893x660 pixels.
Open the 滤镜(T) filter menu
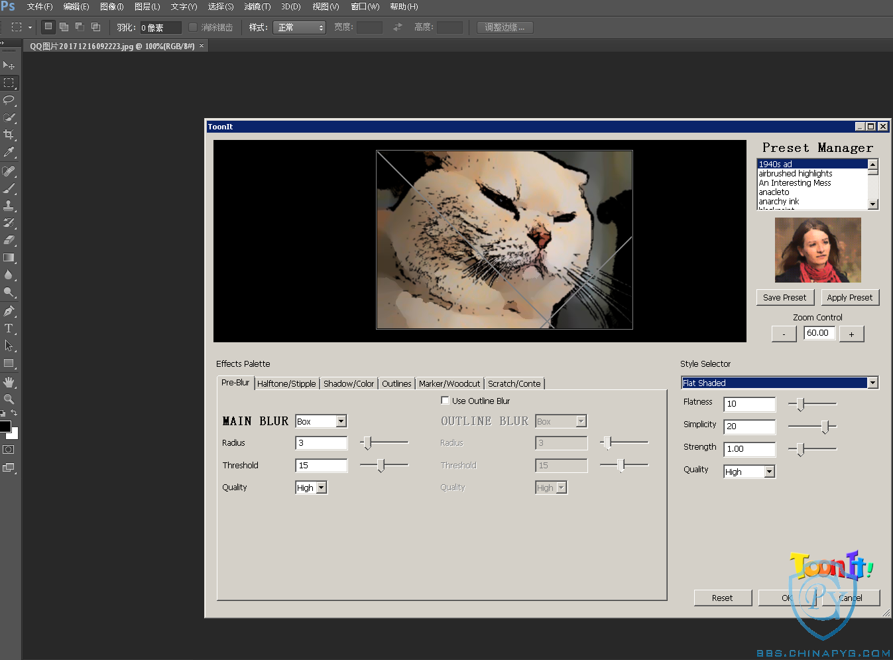(x=257, y=7)
